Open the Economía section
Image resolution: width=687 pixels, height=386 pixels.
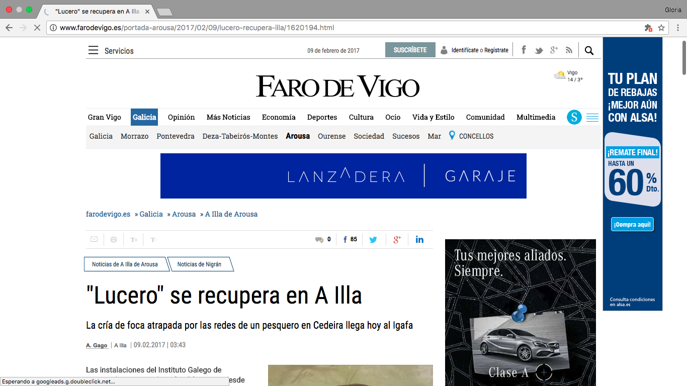tap(279, 117)
